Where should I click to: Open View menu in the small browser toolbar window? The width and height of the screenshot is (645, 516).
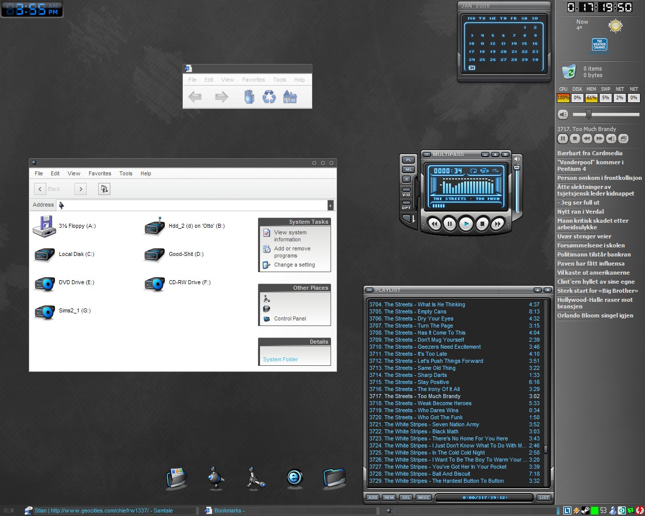[x=228, y=80]
